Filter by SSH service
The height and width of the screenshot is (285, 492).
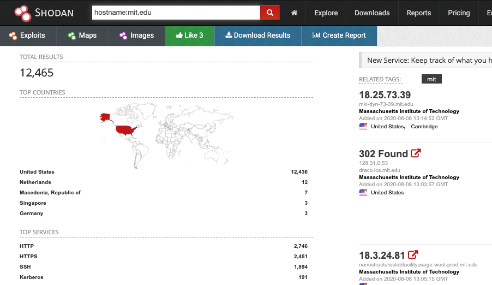point(25,267)
